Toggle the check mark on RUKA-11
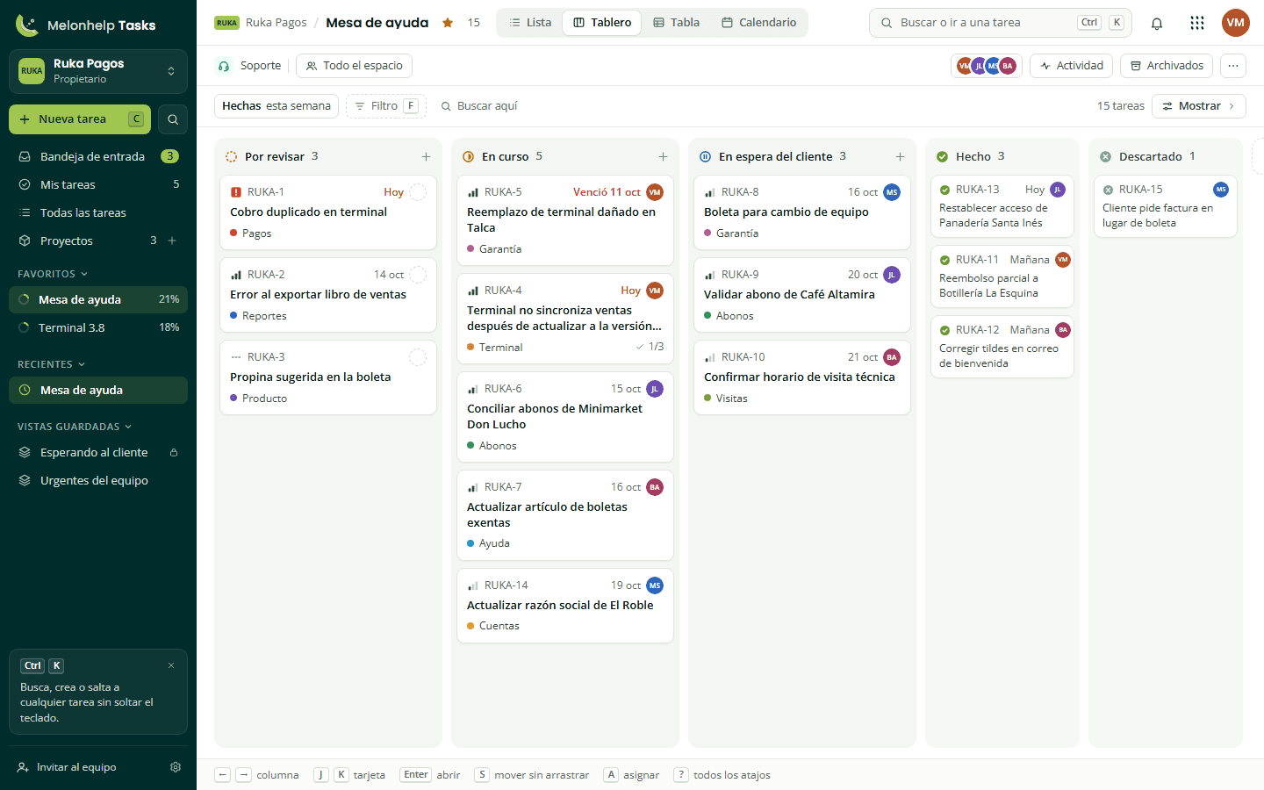 tap(945, 260)
